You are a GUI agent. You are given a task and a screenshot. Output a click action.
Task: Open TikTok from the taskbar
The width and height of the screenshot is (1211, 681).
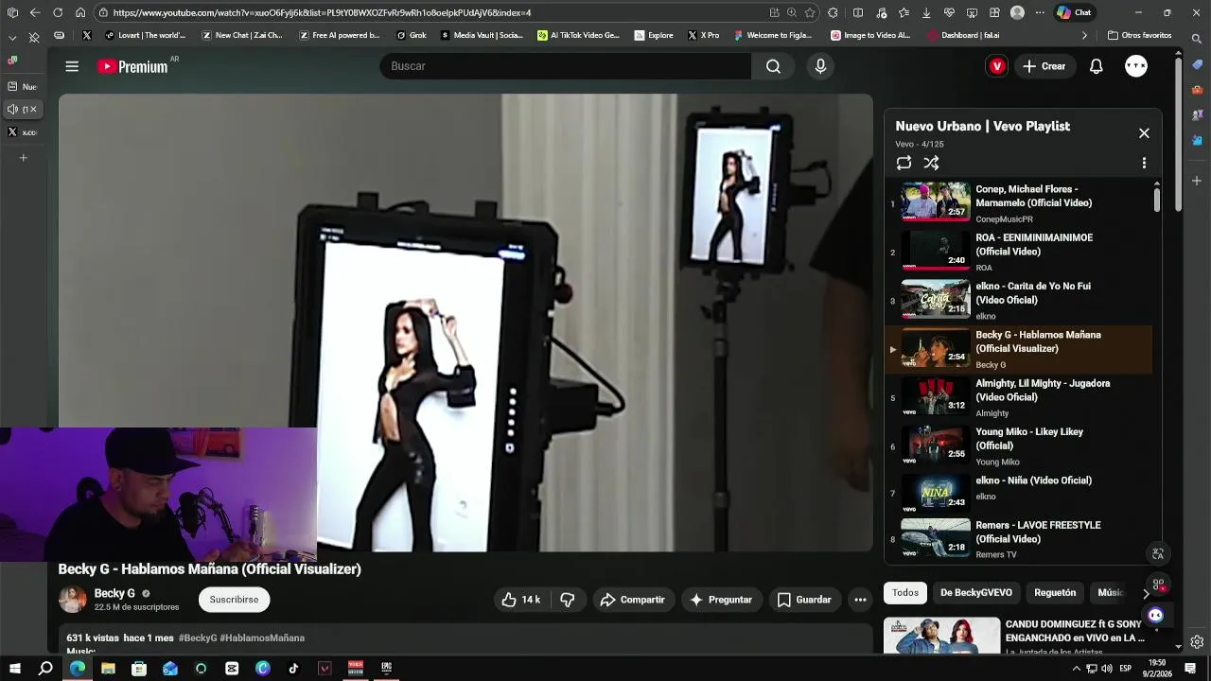point(293,669)
